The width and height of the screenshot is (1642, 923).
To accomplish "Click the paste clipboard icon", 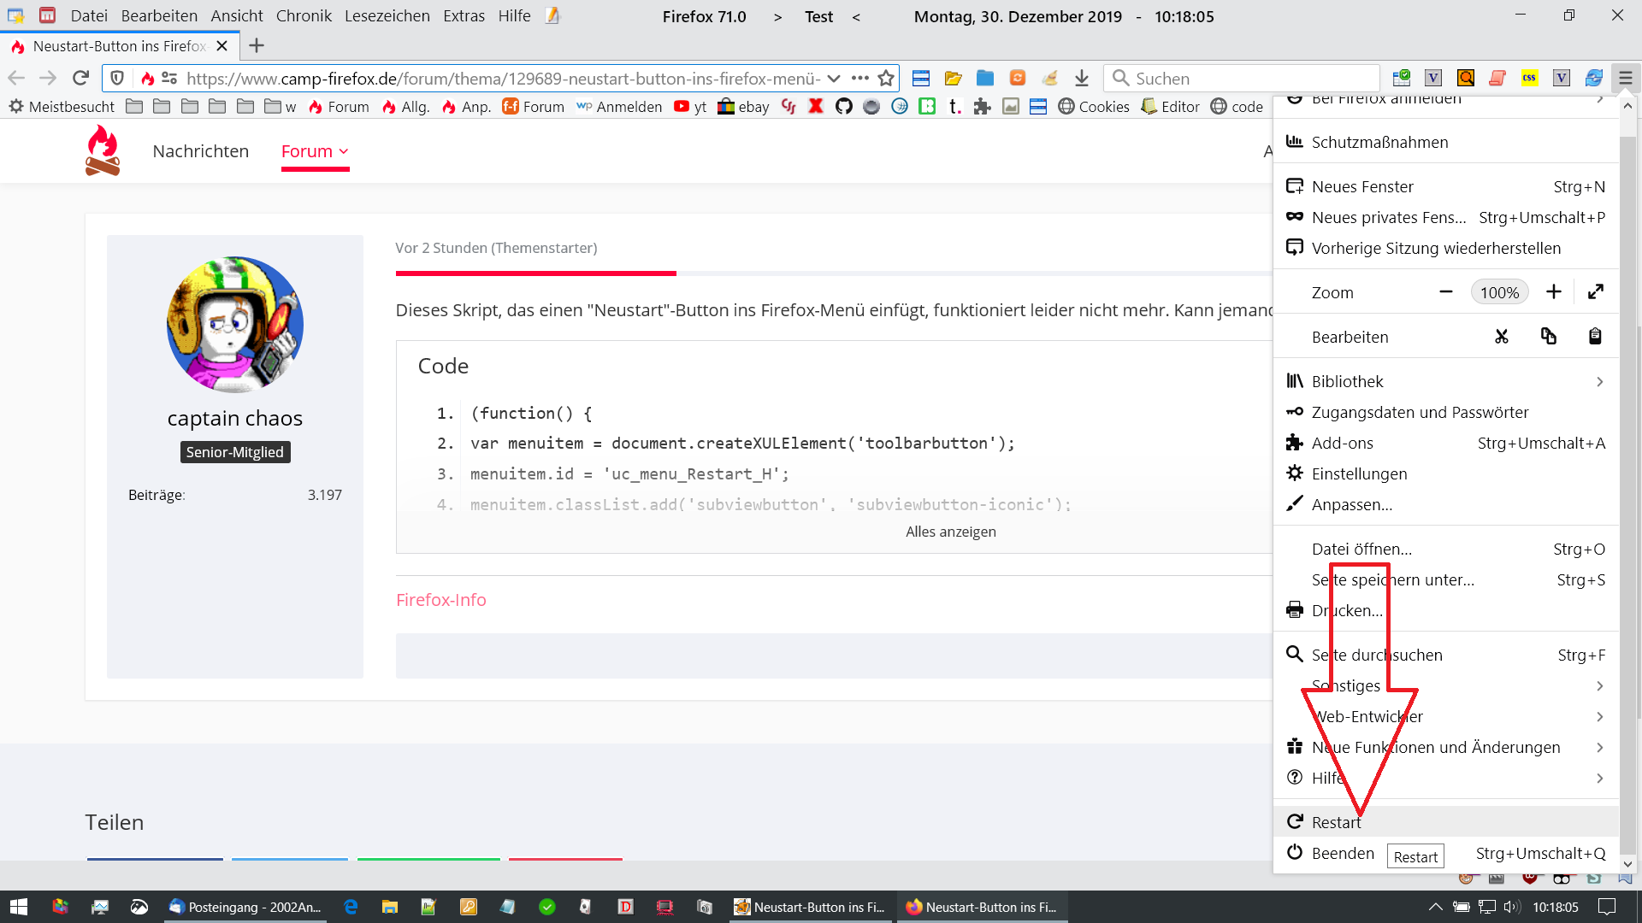I will pos(1595,337).
